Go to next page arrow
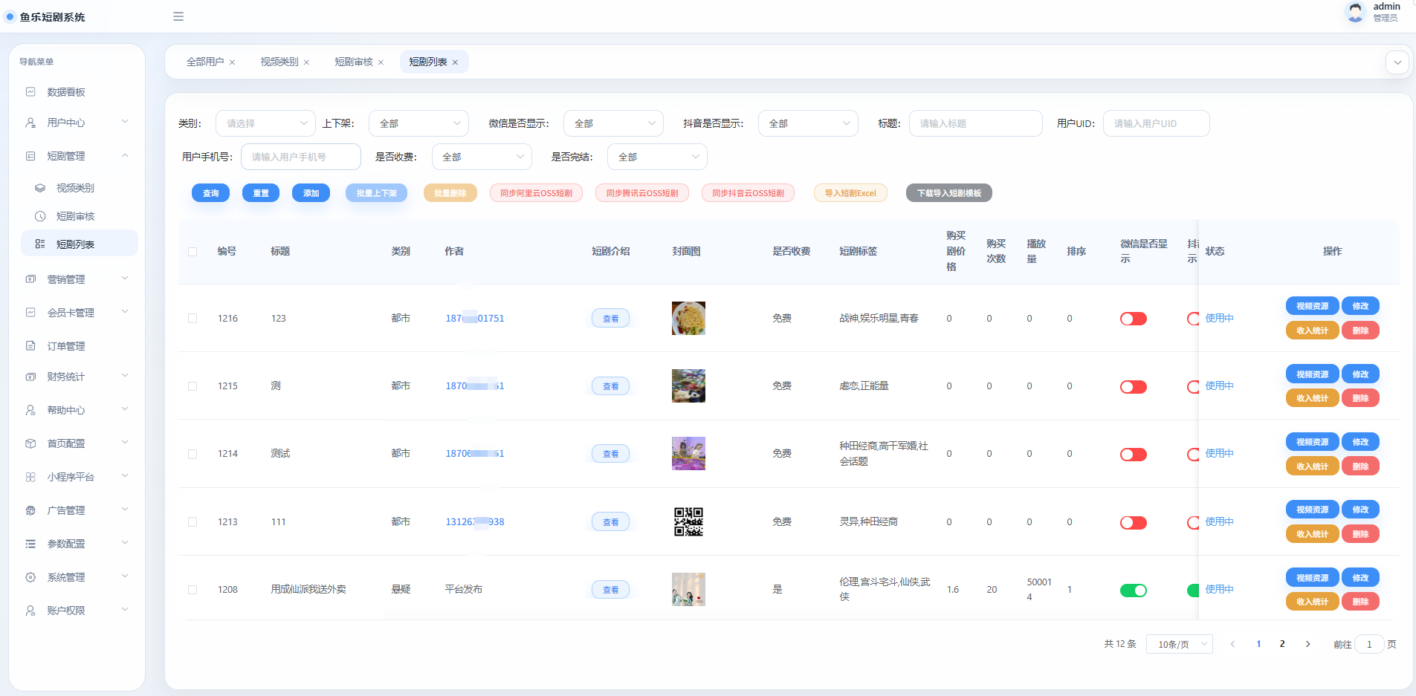 [1307, 644]
